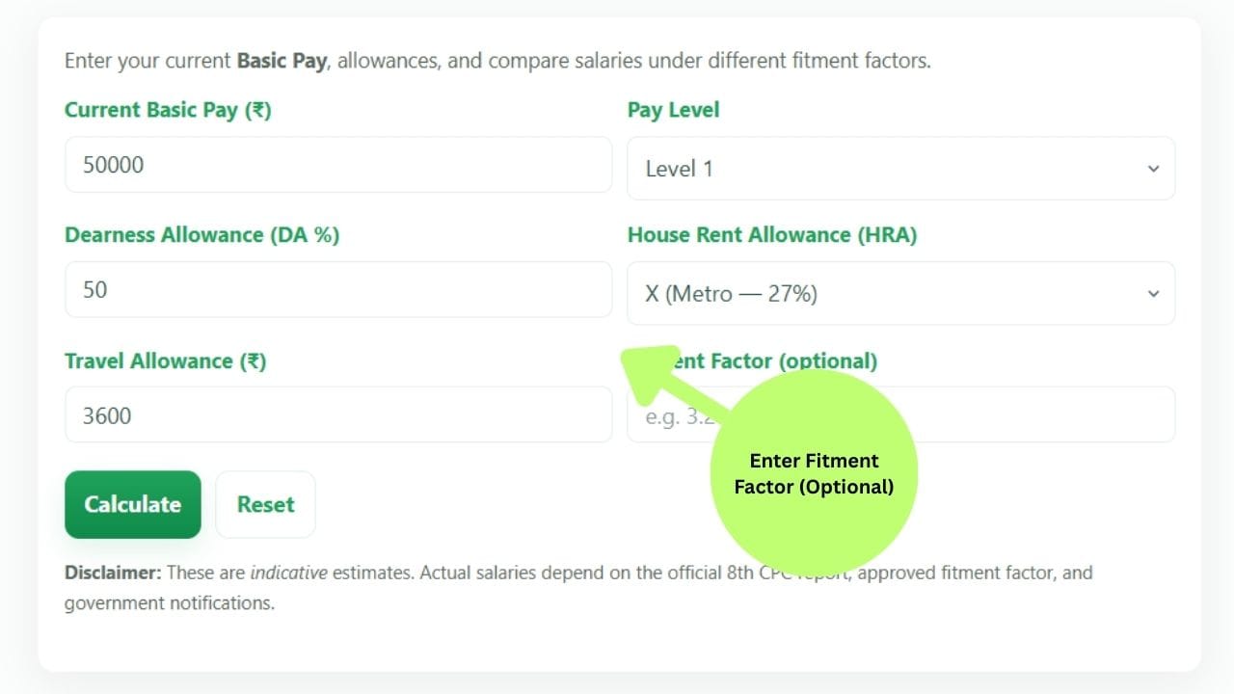Viewport: 1234px width, 694px height.
Task: Click the Reset button
Action: click(x=265, y=504)
